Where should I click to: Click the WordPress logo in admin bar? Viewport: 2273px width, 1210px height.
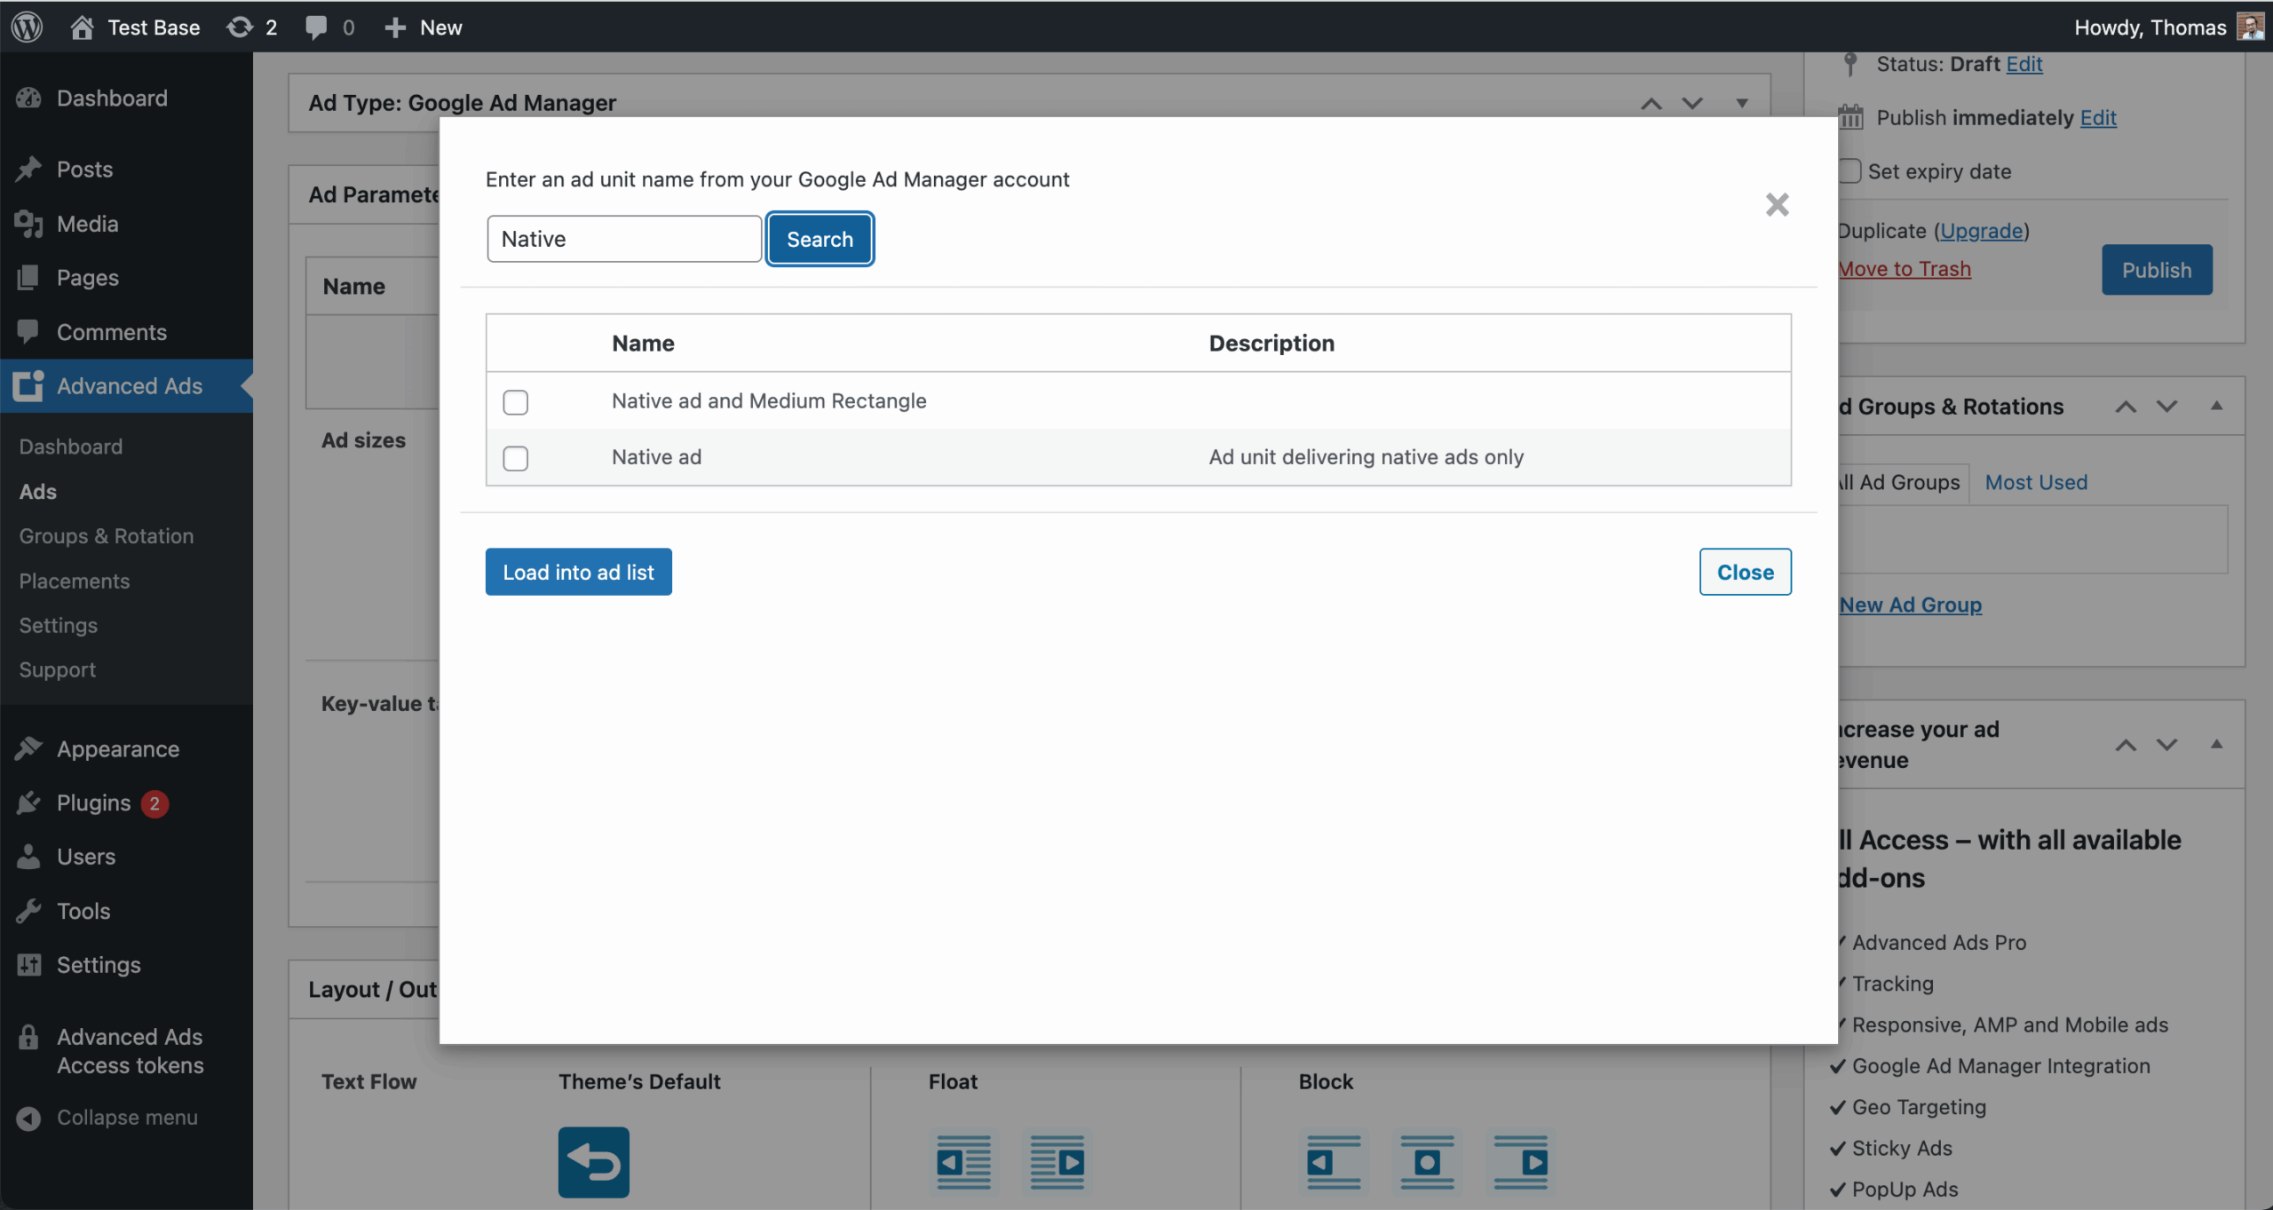(28, 27)
